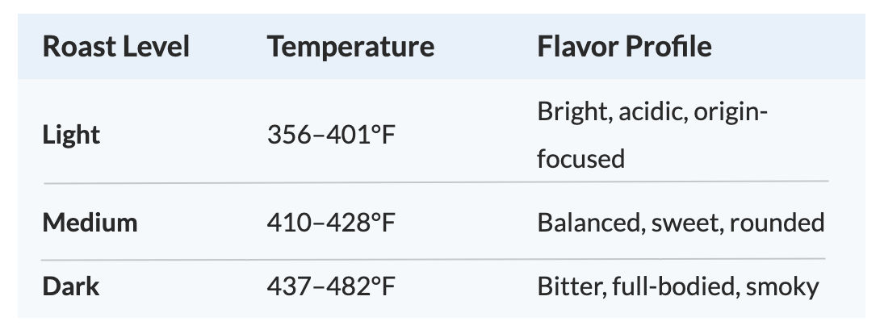The height and width of the screenshot is (334, 880).
Task: Click the Bitter, full-bodied, smoky cell
Action: click(678, 286)
